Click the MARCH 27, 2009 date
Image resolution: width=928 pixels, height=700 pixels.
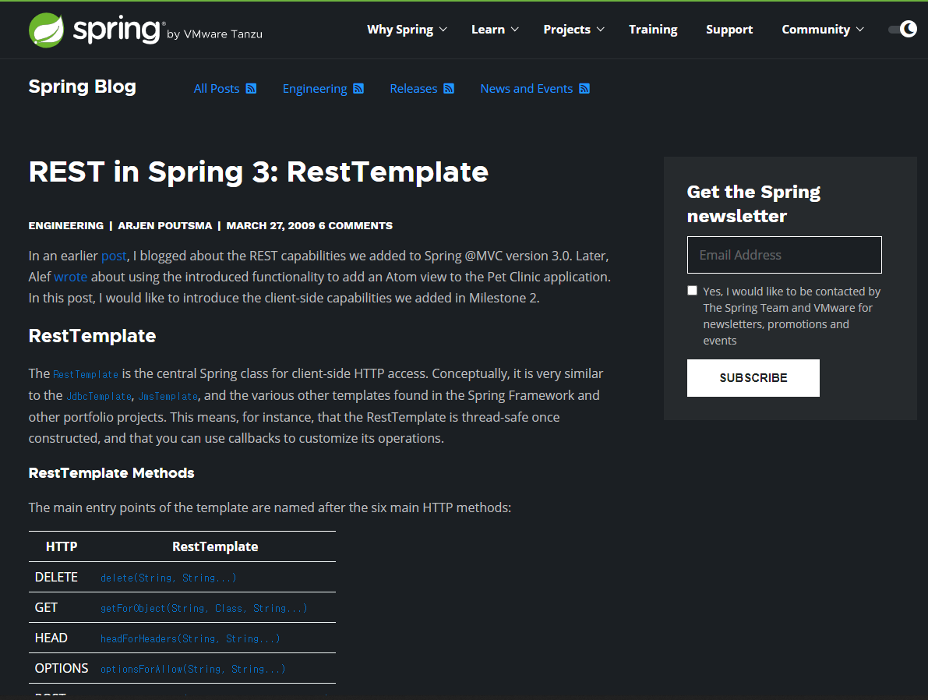[x=270, y=225]
